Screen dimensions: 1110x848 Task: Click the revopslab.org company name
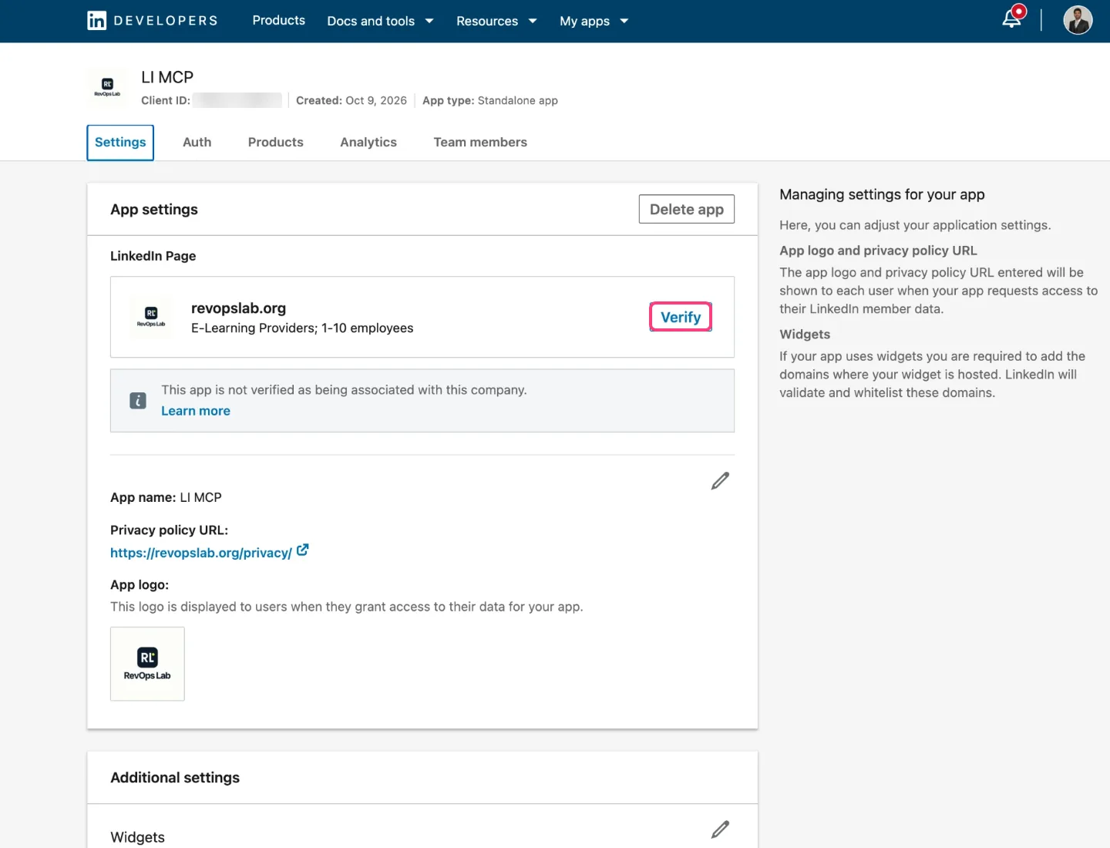(x=239, y=308)
